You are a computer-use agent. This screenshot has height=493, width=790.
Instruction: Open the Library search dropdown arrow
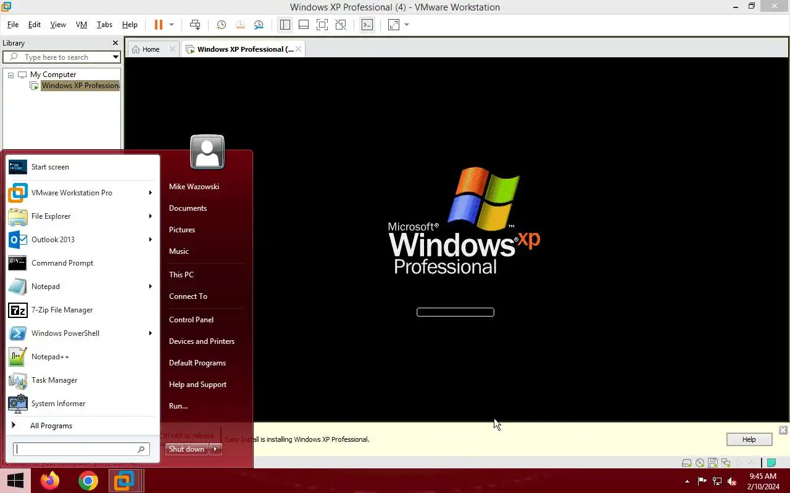(115, 57)
